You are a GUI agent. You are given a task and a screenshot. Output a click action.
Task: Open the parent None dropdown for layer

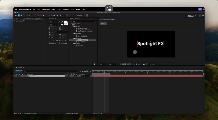click(85, 76)
